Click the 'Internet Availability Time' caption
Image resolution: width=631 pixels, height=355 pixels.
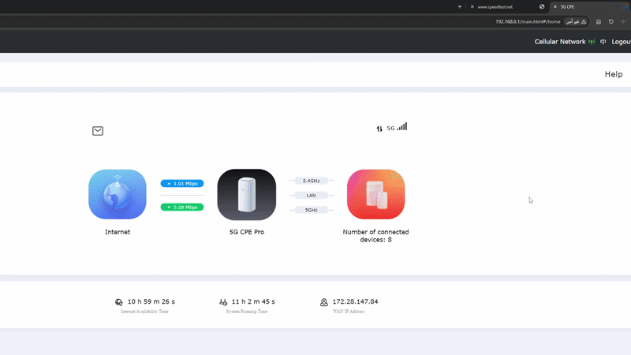(144, 312)
